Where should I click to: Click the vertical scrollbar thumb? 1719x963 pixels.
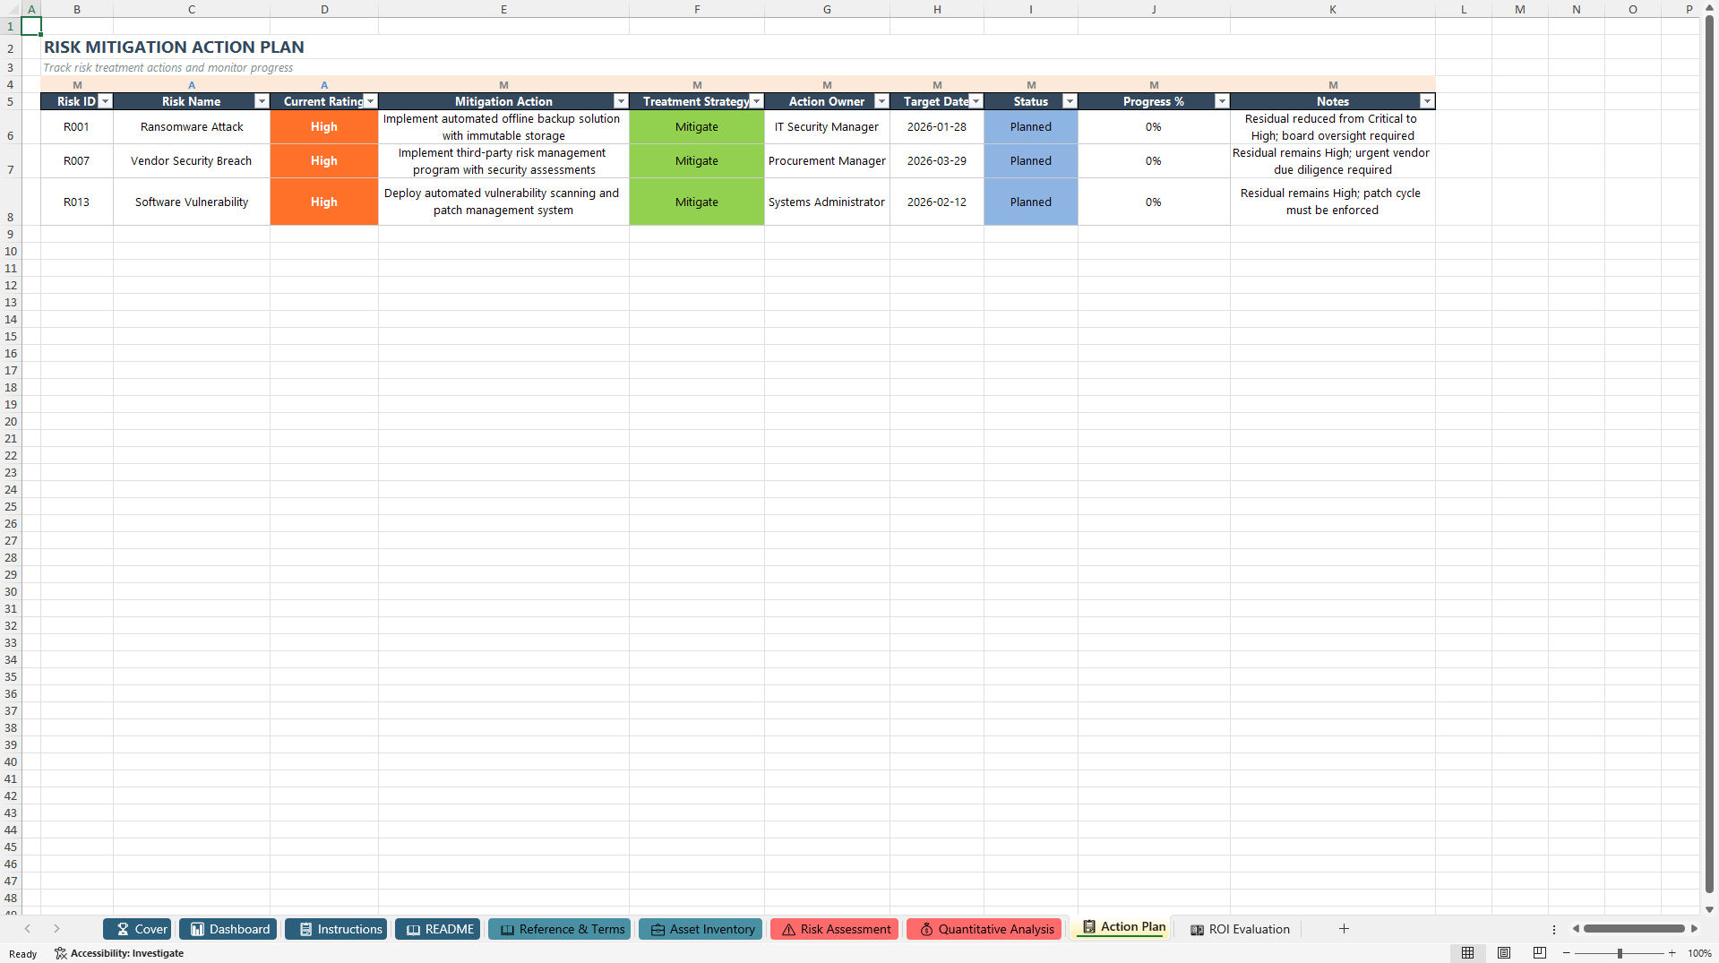click(x=1709, y=455)
